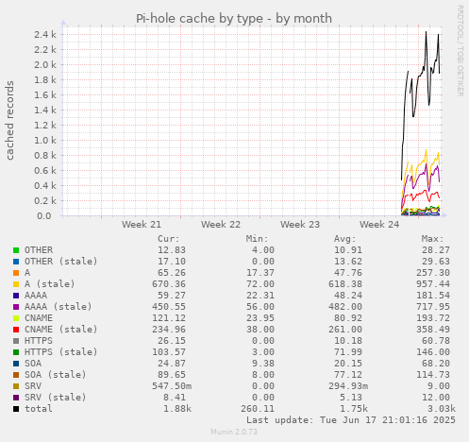Click the 'Last update' timestamp line

click(x=351, y=420)
